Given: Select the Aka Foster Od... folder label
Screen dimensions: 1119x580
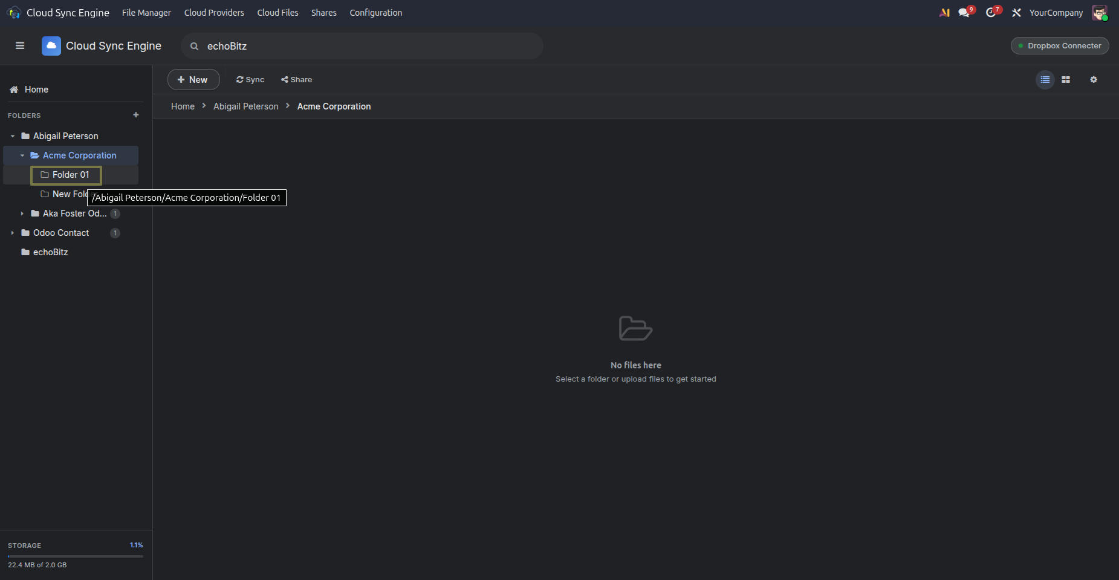Looking at the screenshot, I should 75,213.
